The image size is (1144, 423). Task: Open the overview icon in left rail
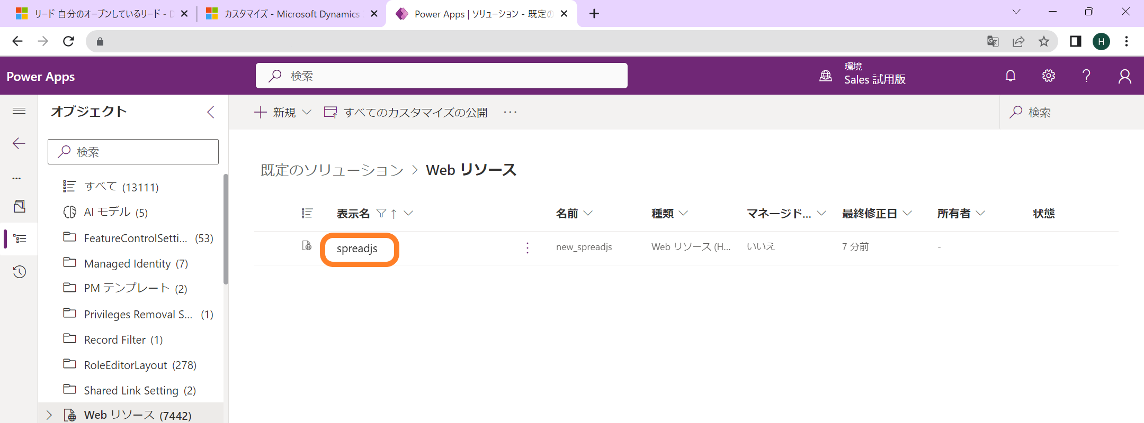pyautogui.click(x=20, y=206)
